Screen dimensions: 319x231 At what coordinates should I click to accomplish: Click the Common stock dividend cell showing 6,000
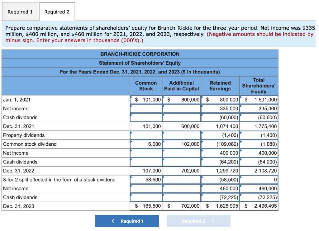pyautogui.click(x=145, y=144)
